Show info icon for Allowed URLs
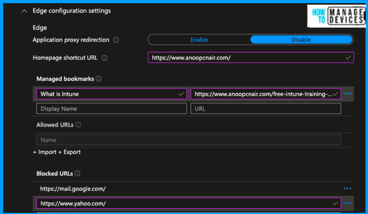Viewport: 368px width, 214px height. point(78,125)
